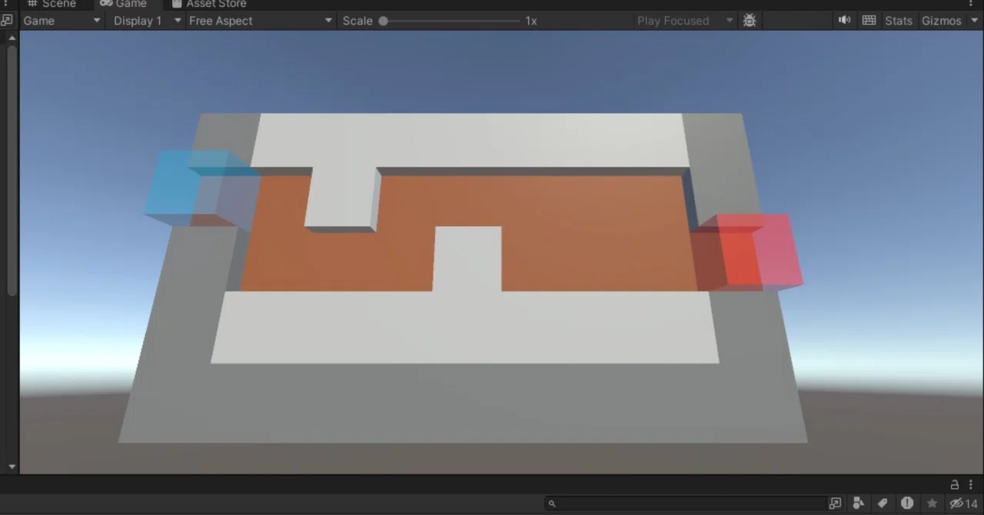The width and height of the screenshot is (984, 515).
Task: Toggle the lower panel lock icon
Action: point(955,484)
